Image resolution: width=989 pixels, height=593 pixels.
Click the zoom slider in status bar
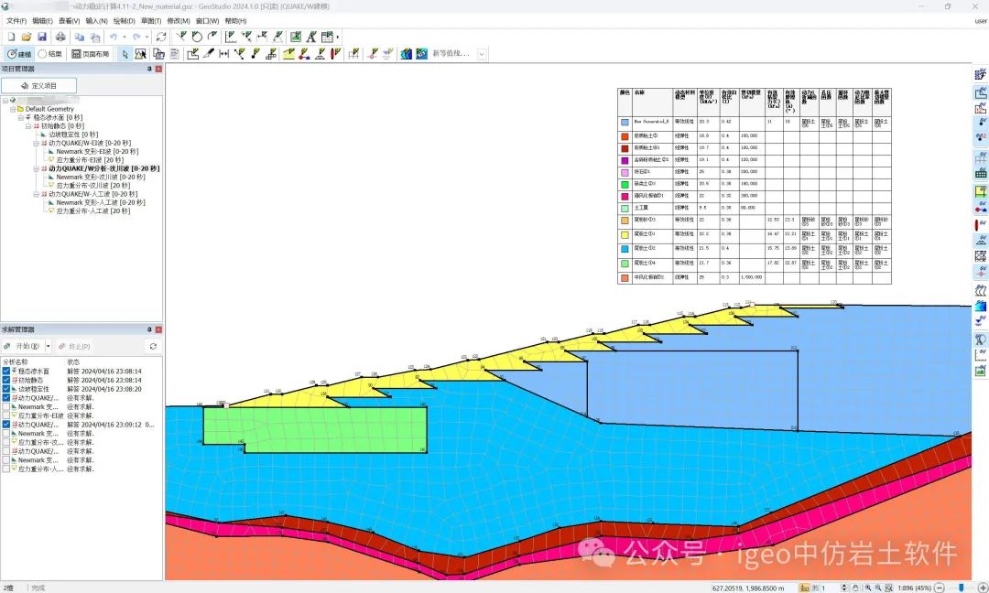[x=959, y=588]
